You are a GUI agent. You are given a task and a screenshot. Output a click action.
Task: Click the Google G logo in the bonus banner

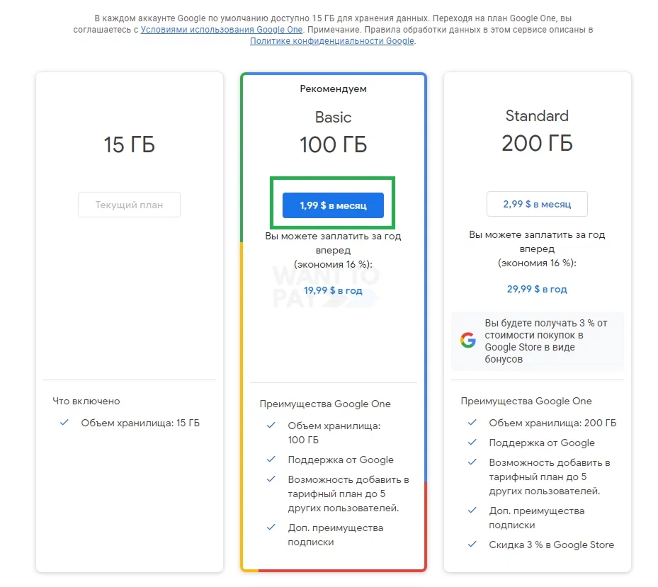467,340
